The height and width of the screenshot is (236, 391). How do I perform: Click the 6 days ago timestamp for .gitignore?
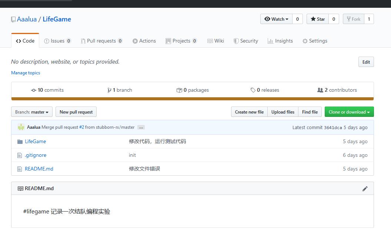pos(355,155)
